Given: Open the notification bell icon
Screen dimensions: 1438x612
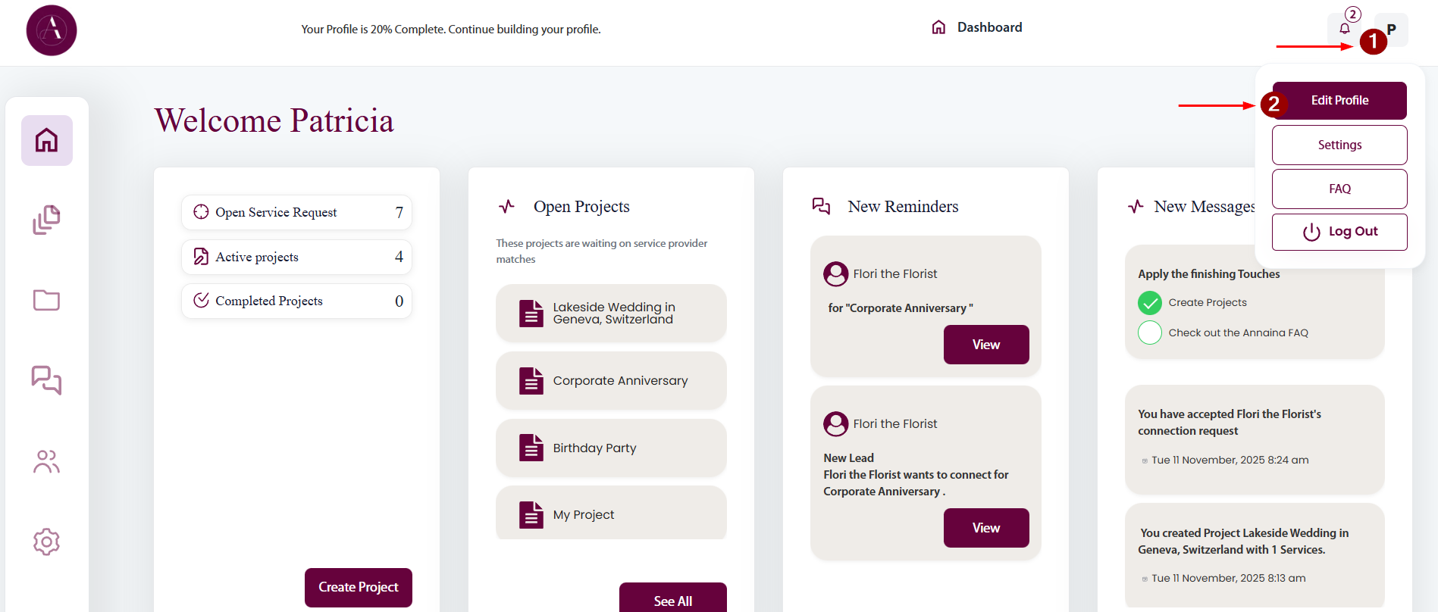Looking at the screenshot, I should (1344, 29).
